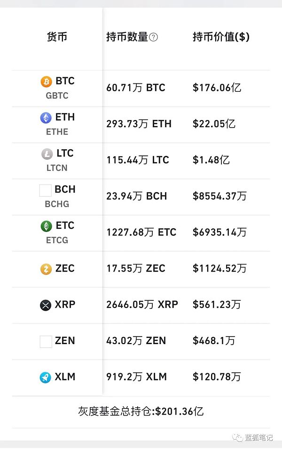282x450 pixels.
Task: Click the 持币价值($) column header
Action: coord(221,37)
